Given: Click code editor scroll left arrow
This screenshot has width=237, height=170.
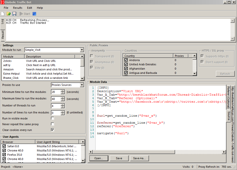Looking at the screenshot, I should pos(91,152).
